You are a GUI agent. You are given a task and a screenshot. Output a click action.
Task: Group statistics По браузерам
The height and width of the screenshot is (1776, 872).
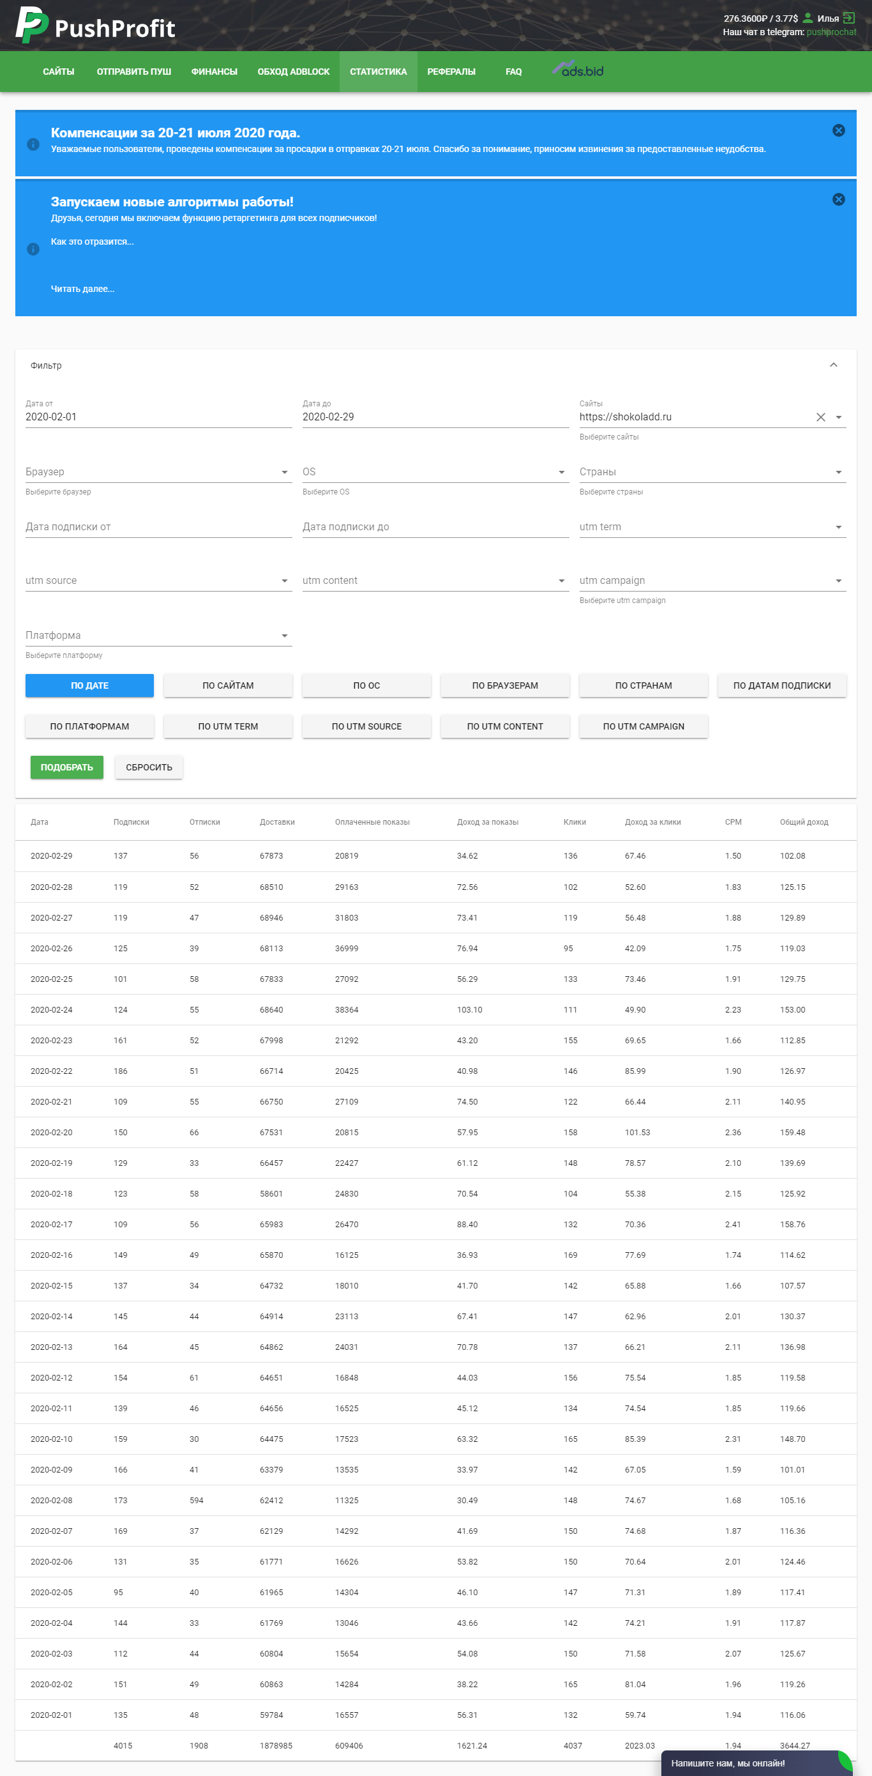pos(505,685)
